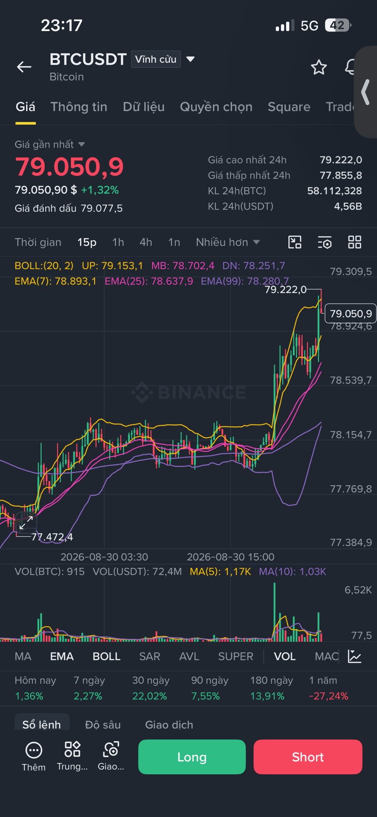Tap the VOL(BTC): 915 legend
Viewport: 377px width, 817px height.
[x=50, y=571]
